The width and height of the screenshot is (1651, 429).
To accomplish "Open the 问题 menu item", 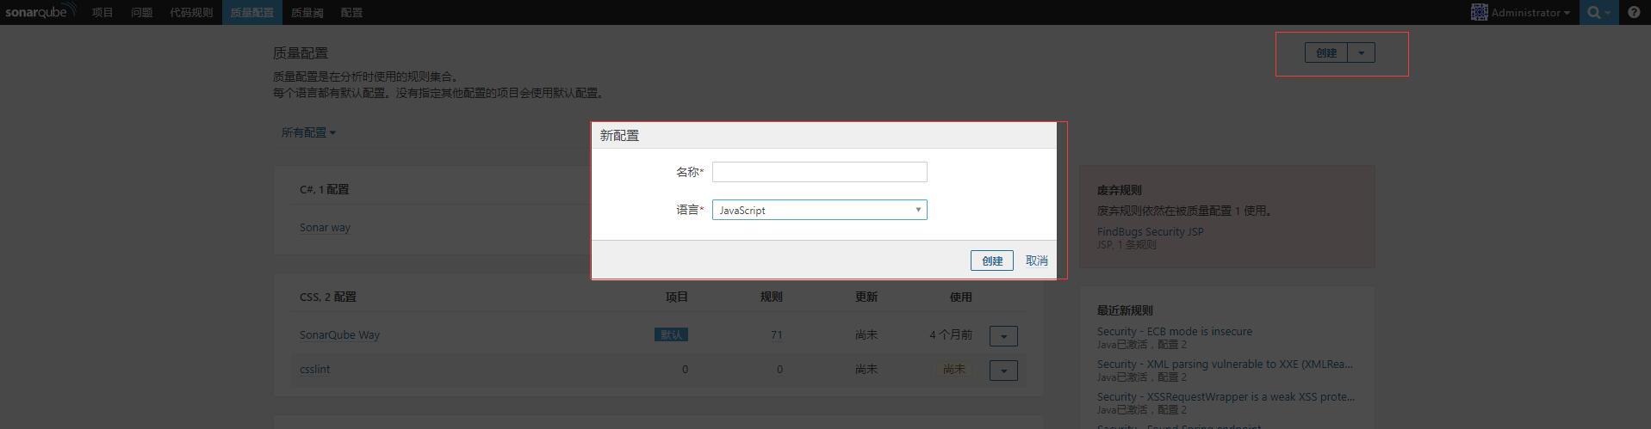I will point(141,12).
